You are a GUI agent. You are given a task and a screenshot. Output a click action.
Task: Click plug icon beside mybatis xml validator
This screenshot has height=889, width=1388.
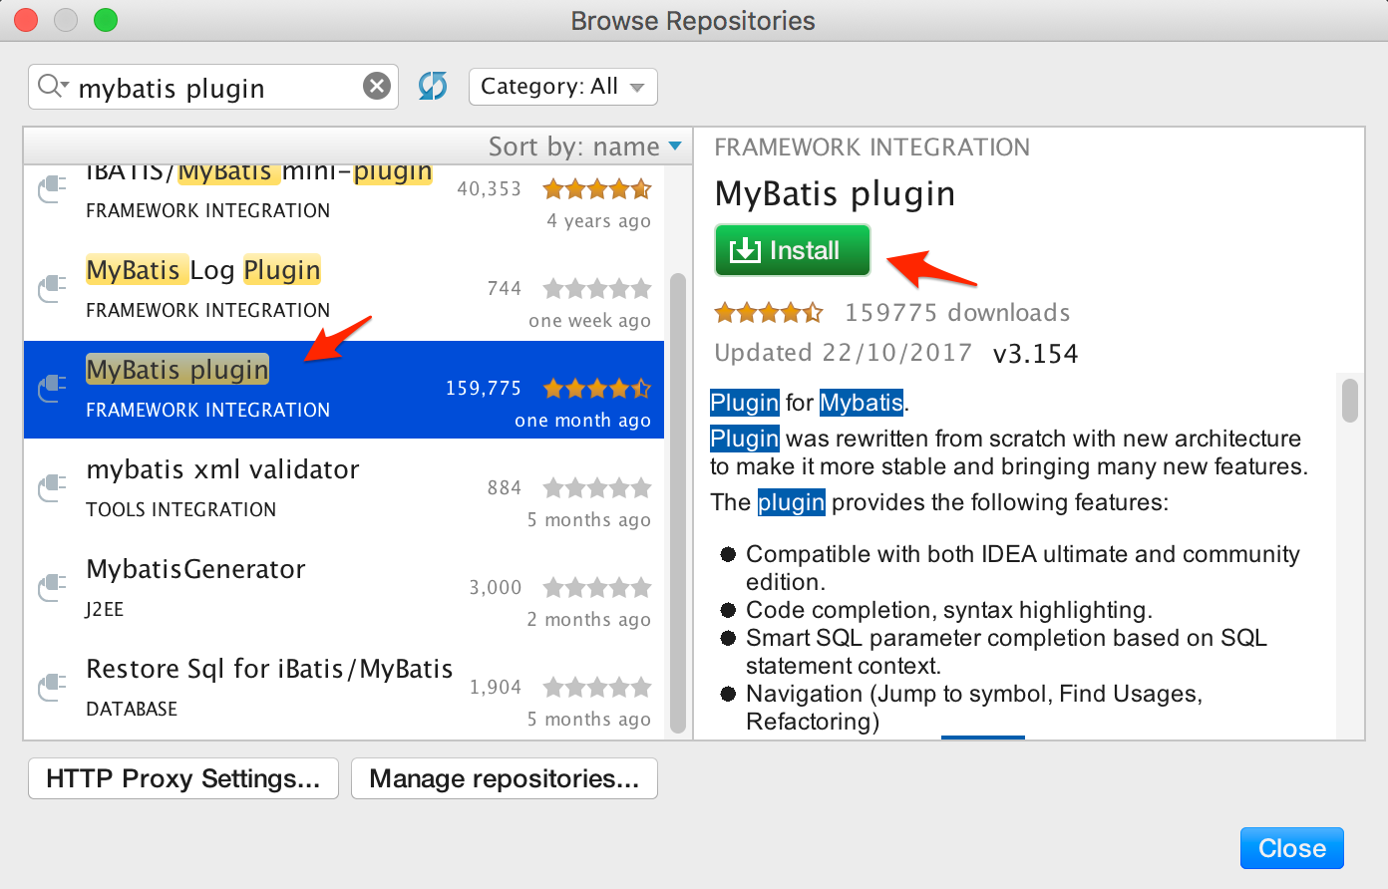tap(51, 488)
